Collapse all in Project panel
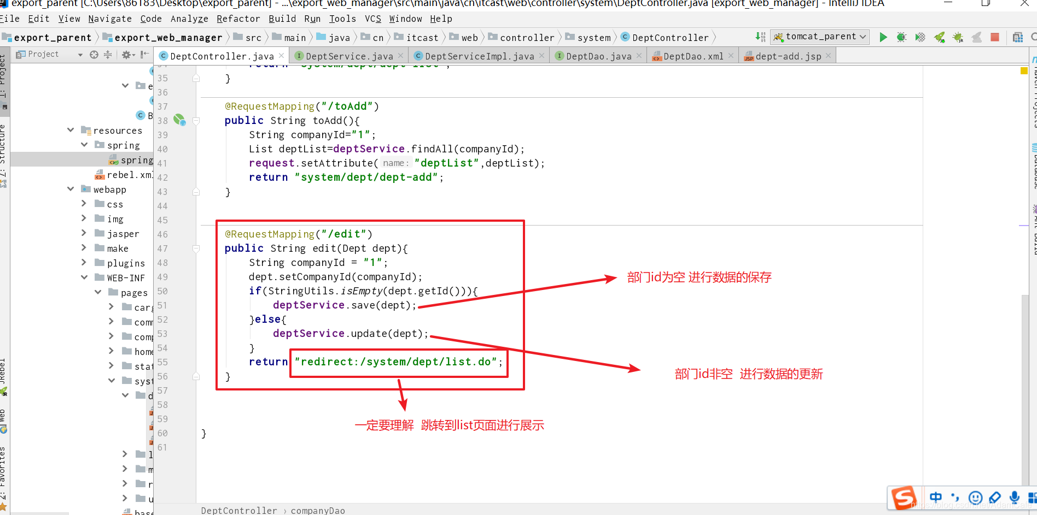The height and width of the screenshot is (515, 1037). click(108, 55)
